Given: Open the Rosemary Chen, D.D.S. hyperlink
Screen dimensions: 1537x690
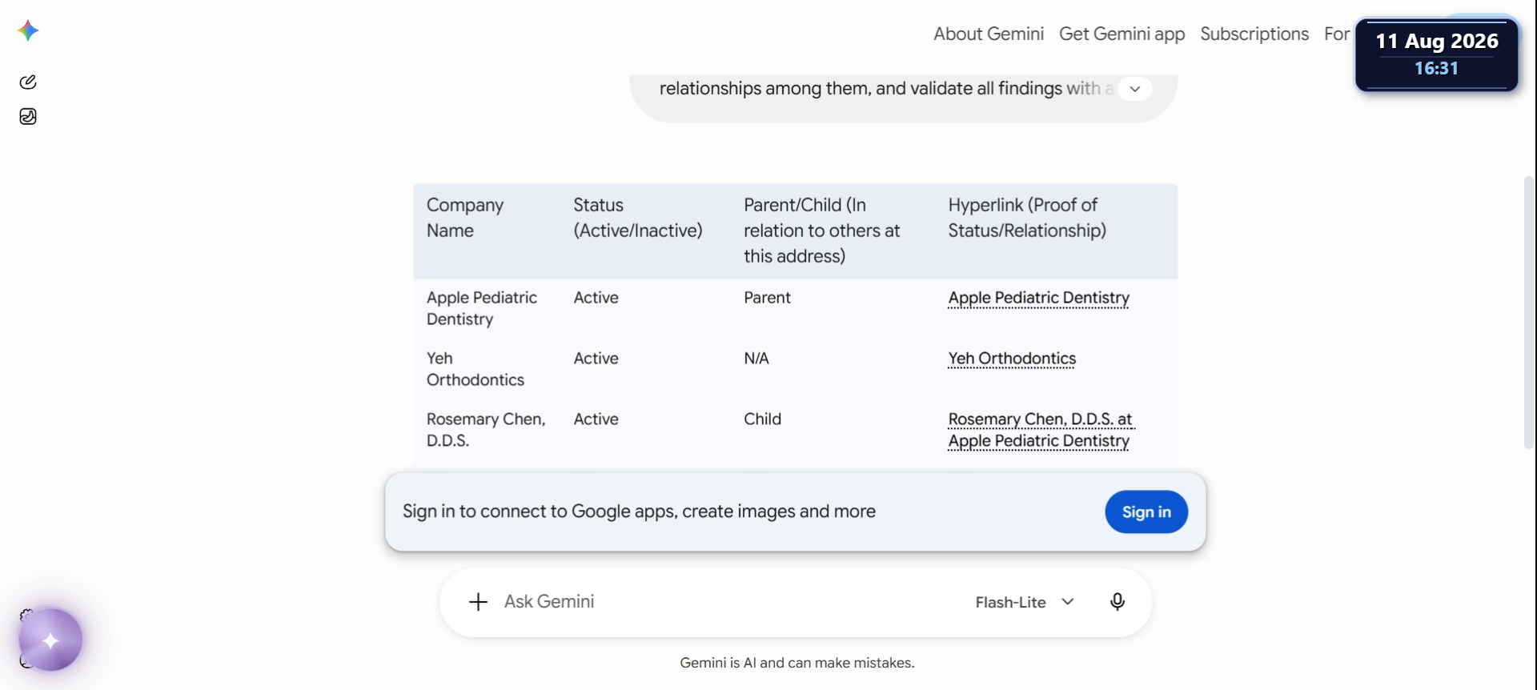Looking at the screenshot, I should [x=1040, y=430].
